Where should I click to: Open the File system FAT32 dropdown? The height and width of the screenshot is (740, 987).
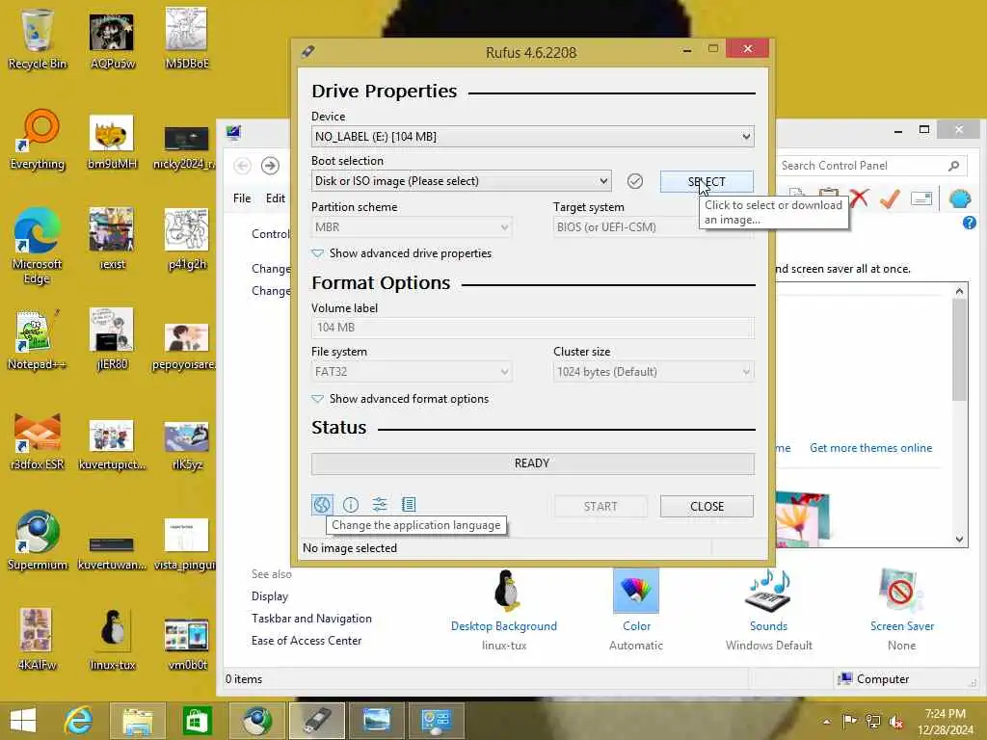click(411, 372)
